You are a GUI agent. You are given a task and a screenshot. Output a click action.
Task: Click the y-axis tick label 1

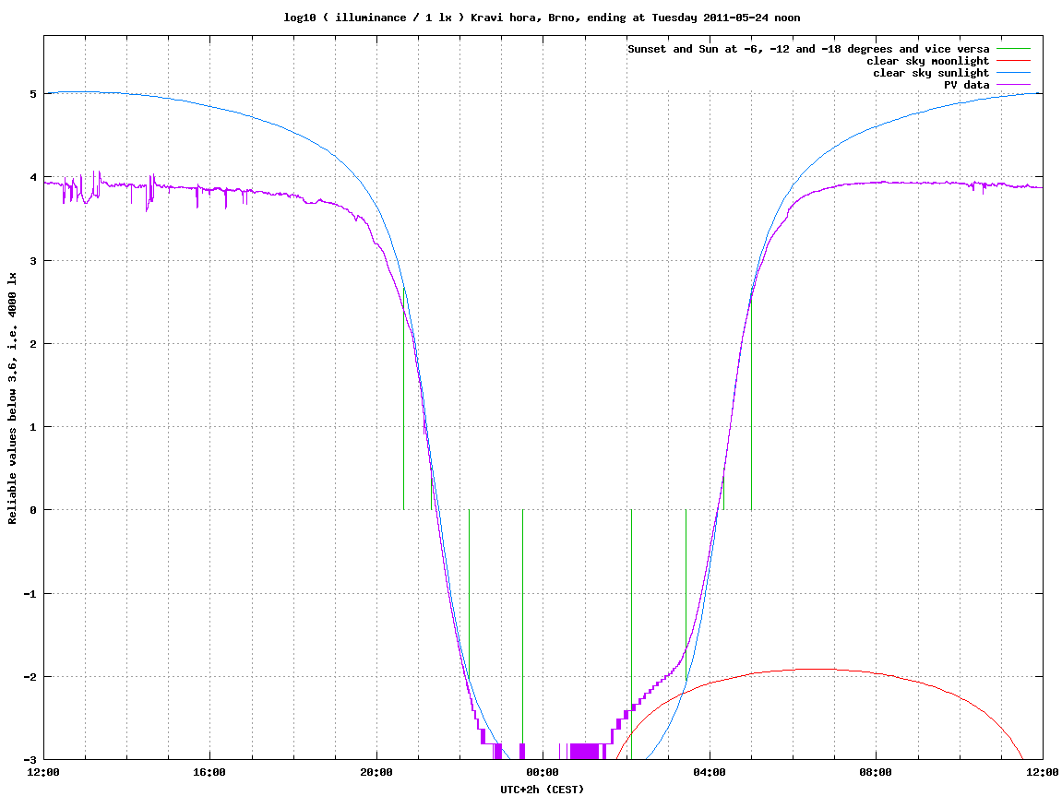(x=32, y=427)
